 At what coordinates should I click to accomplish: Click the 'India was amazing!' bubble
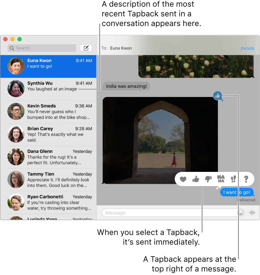pyautogui.click(x=126, y=86)
